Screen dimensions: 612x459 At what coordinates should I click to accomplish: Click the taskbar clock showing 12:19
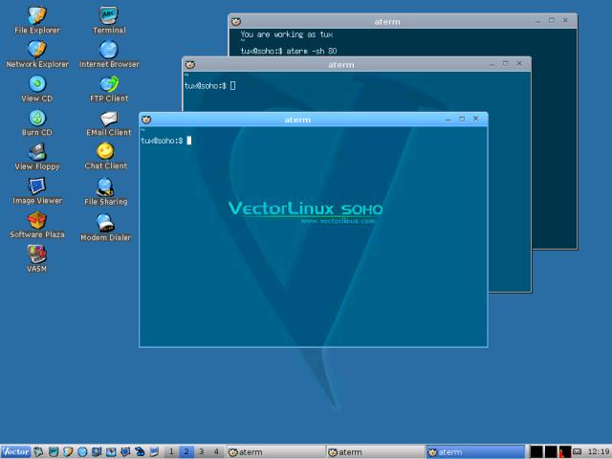coord(600,451)
